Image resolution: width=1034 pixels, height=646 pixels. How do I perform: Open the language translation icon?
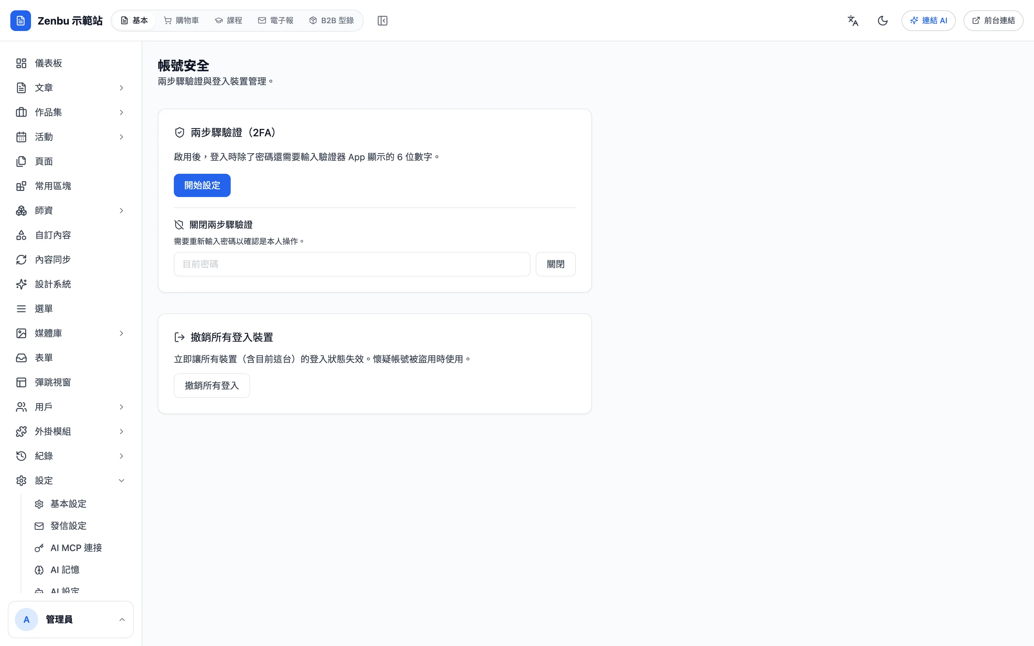point(853,20)
